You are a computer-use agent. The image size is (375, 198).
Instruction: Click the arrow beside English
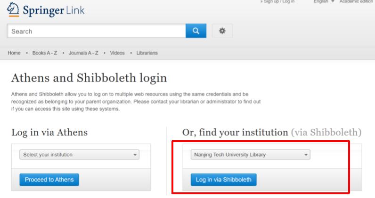(333, 1)
